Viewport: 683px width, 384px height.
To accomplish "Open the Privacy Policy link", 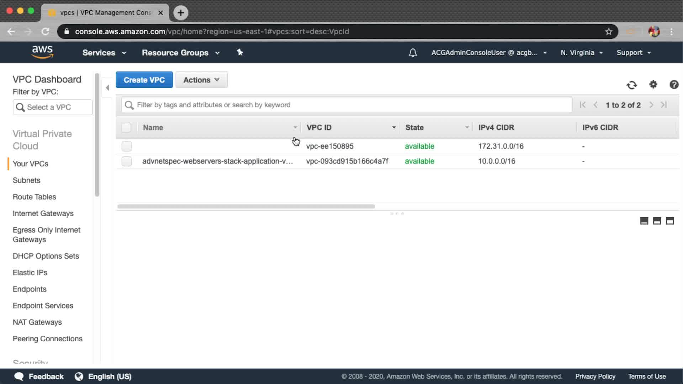I will [595, 376].
